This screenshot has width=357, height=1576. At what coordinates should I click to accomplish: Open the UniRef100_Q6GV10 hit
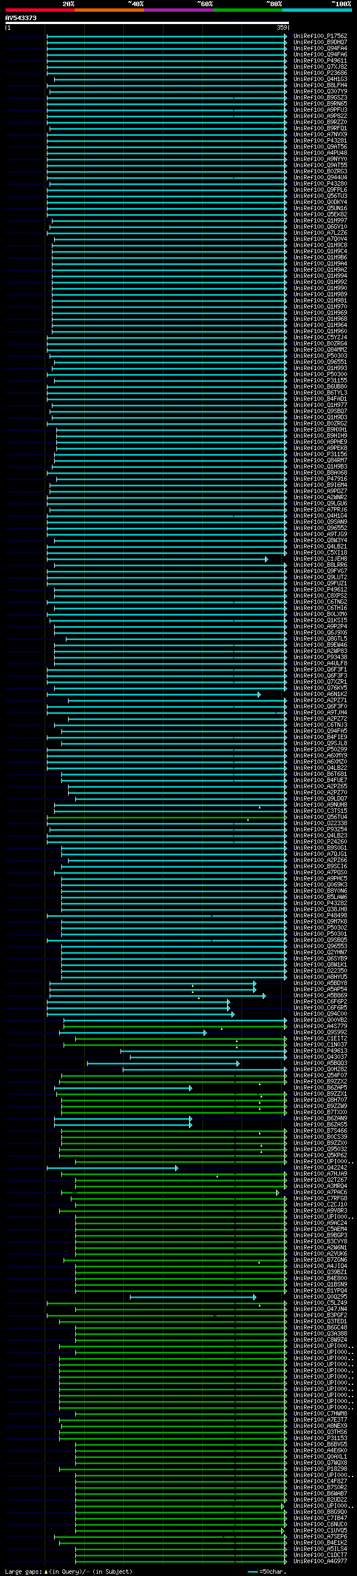pos(320,226)
